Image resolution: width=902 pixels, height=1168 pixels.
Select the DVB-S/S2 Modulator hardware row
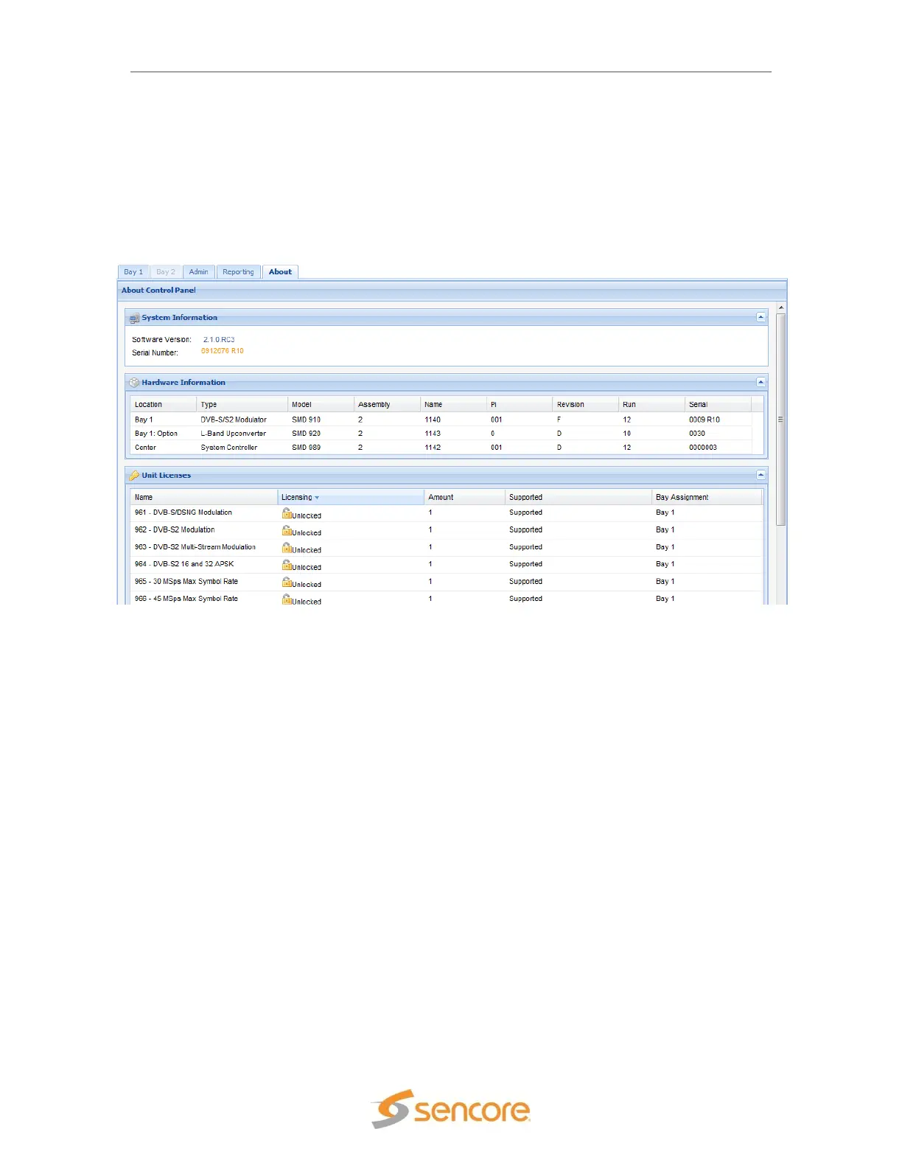pyautogui.click(x=441, y=420)
